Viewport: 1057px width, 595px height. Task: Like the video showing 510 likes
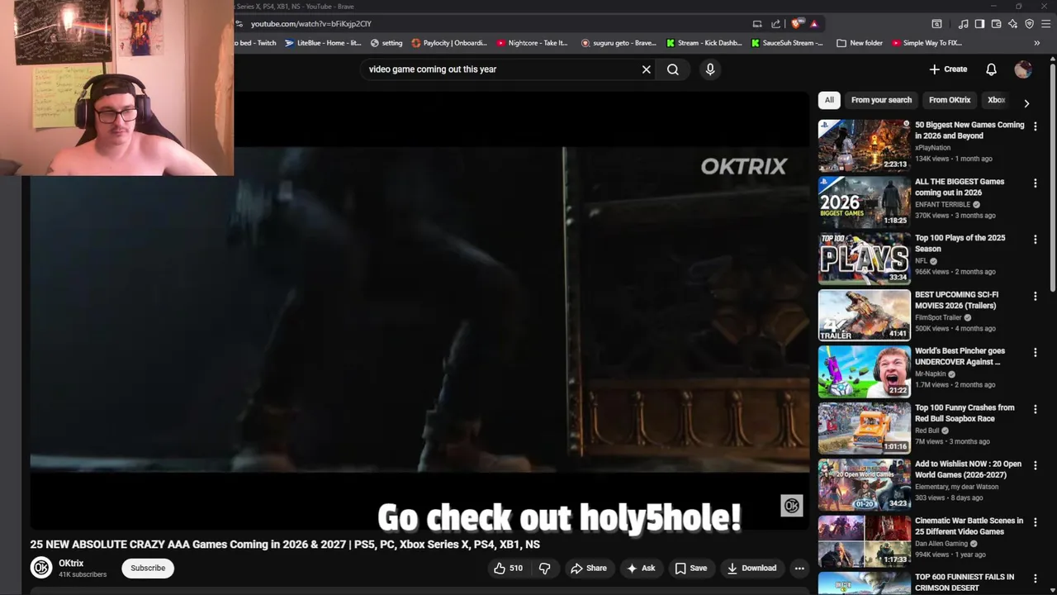tap(509, 568)
